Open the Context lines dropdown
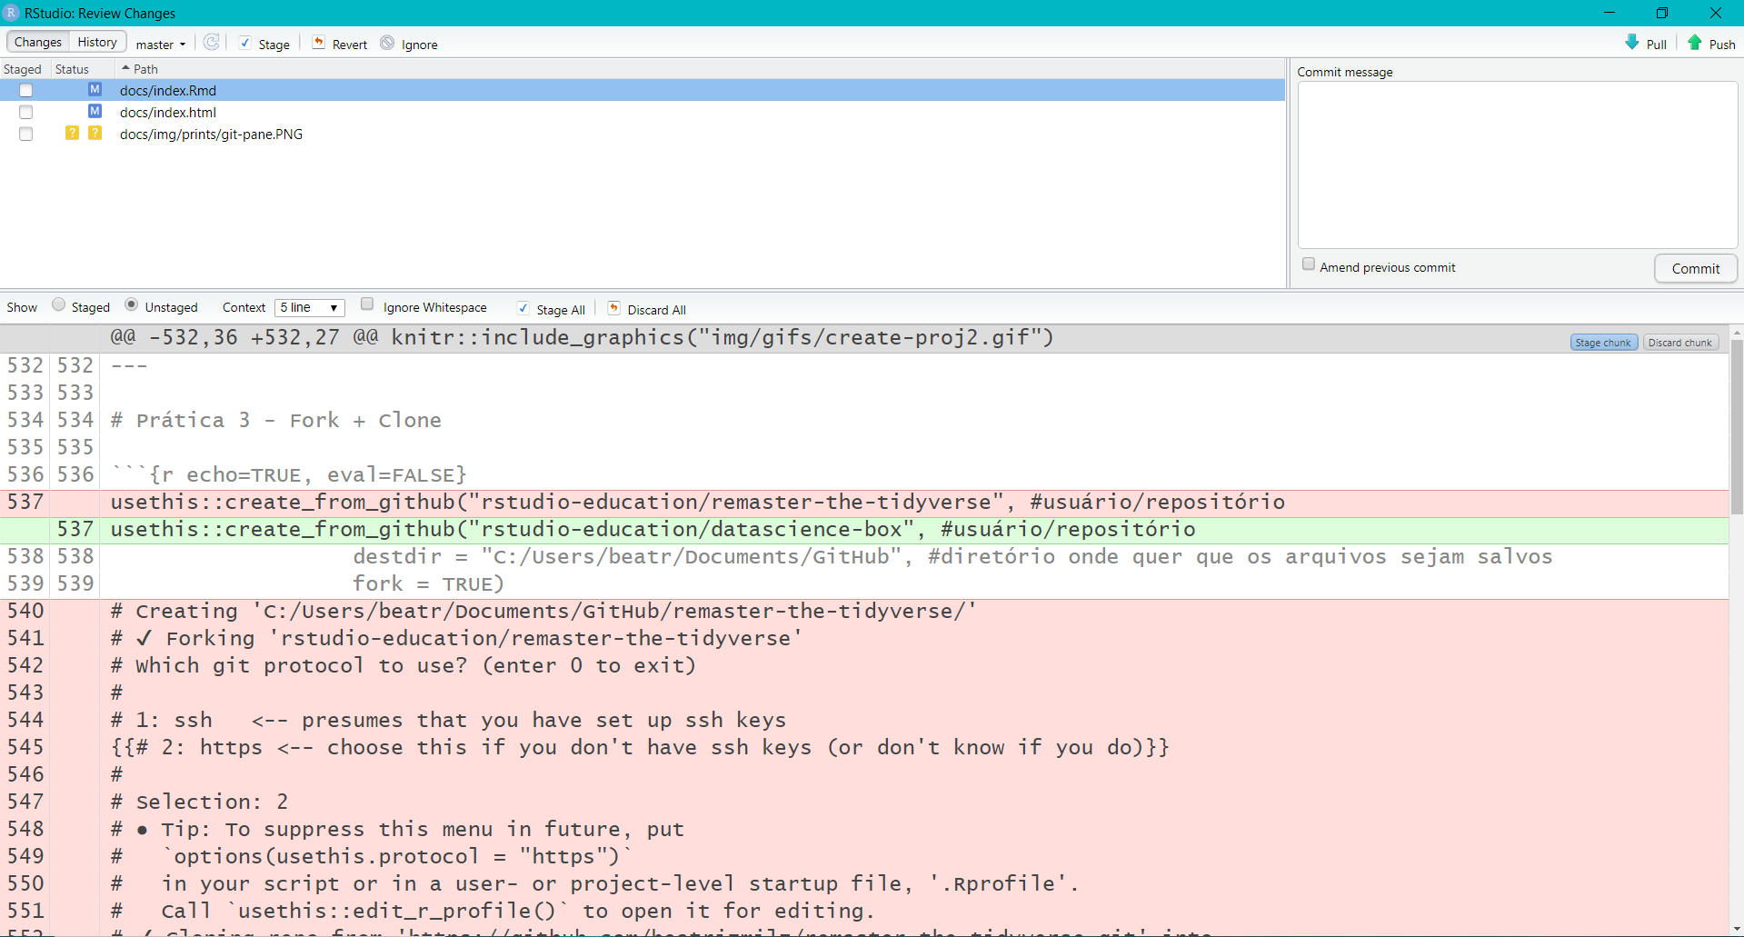 coord(310,307)
